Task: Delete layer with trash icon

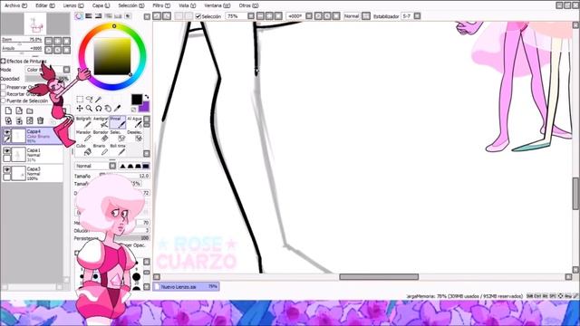Action: click(x=40, y=120)
